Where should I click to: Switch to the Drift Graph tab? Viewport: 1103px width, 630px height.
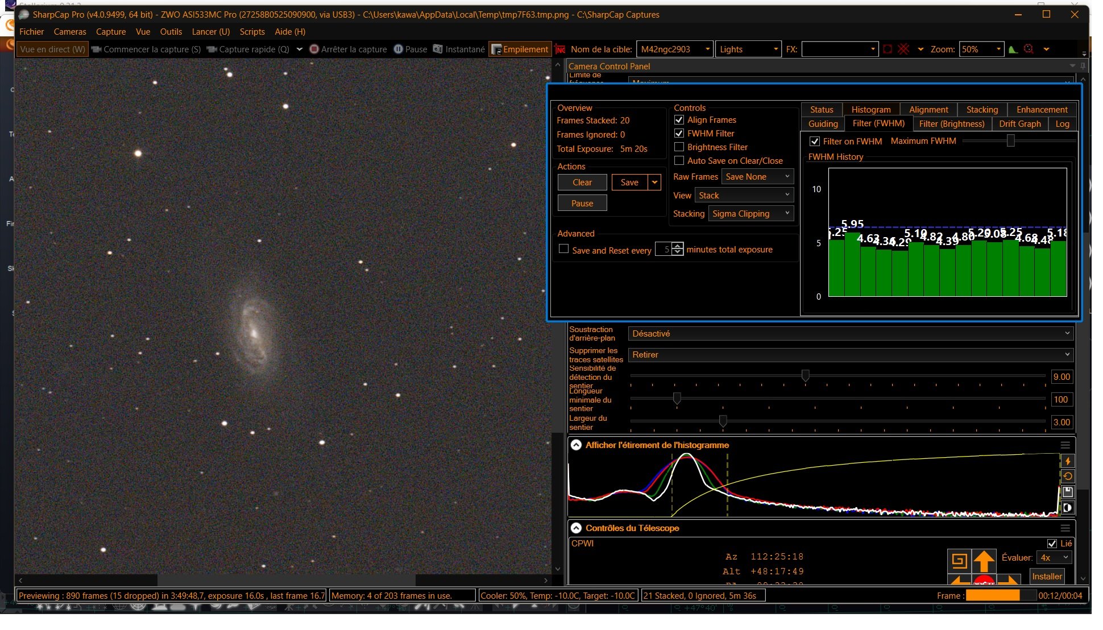click(1019, 124)
